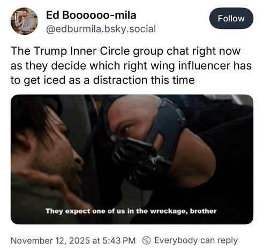264x250 pixels.
Task: Open the display name Ed Boooooo-mila
Action: 91,15
